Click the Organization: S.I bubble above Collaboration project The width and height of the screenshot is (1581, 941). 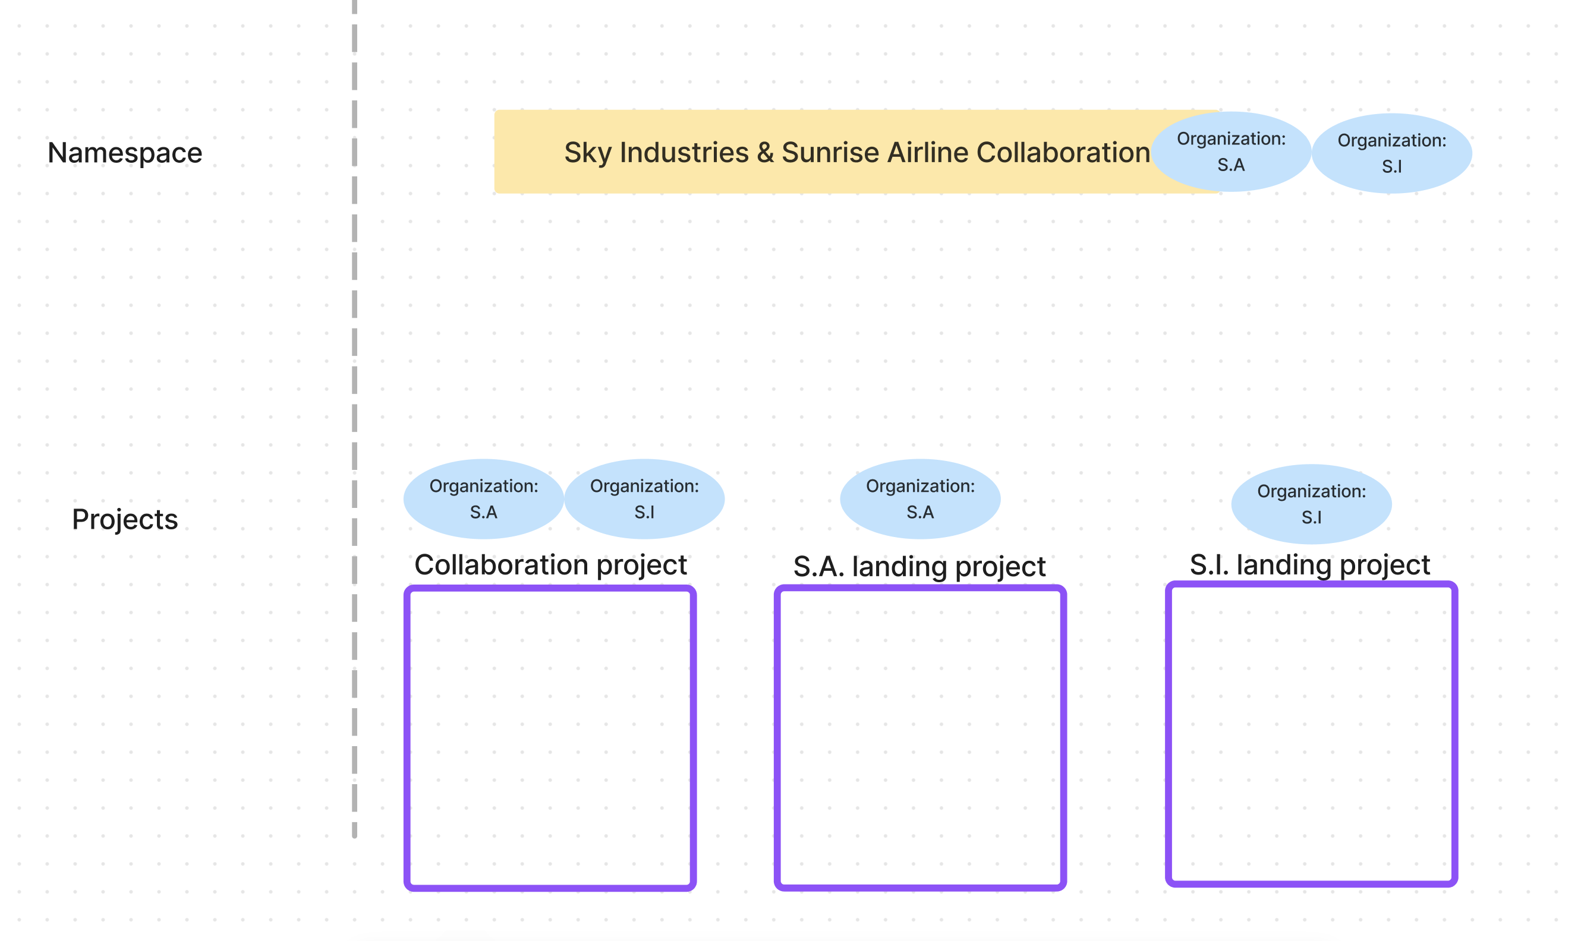(x=644, y=499)
